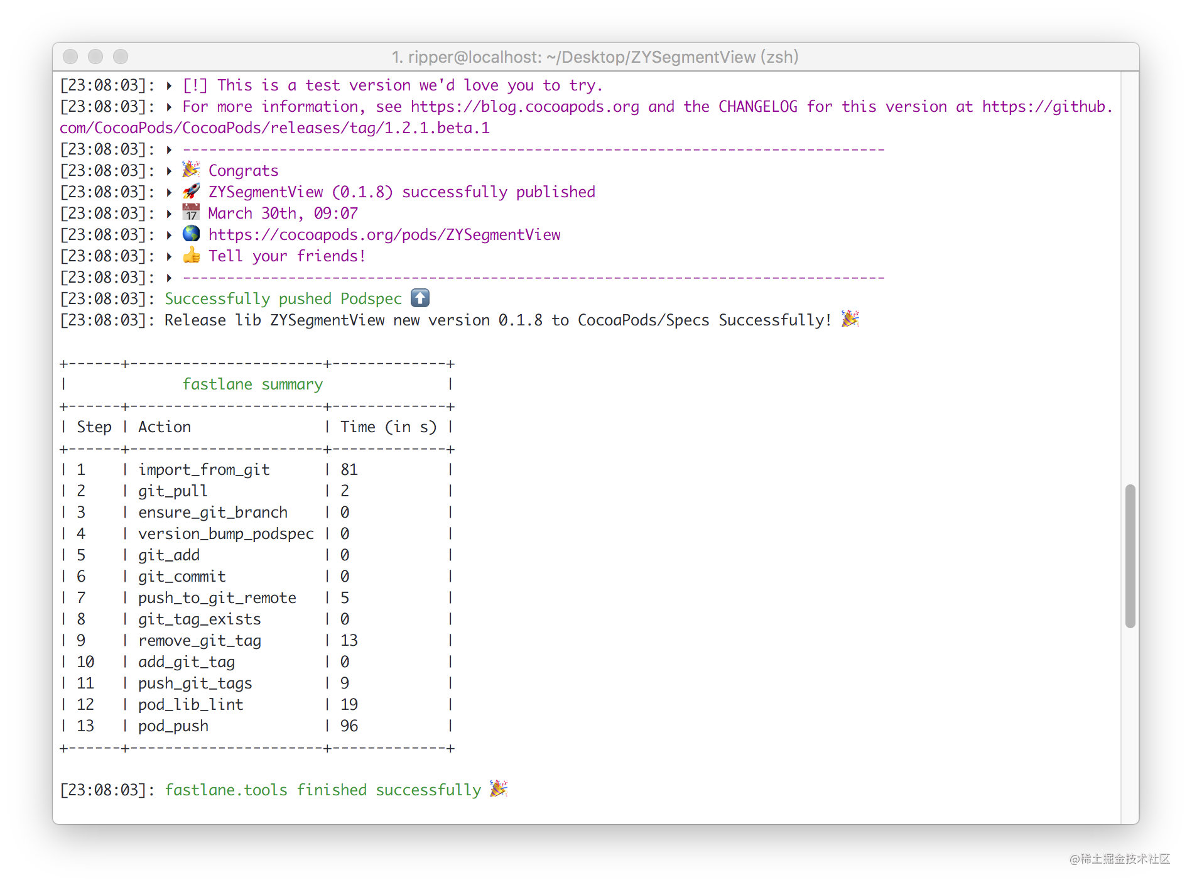Click the "git_commit" action cell
This screenshot has height=887, width=1192.
(x=182, y=576)
